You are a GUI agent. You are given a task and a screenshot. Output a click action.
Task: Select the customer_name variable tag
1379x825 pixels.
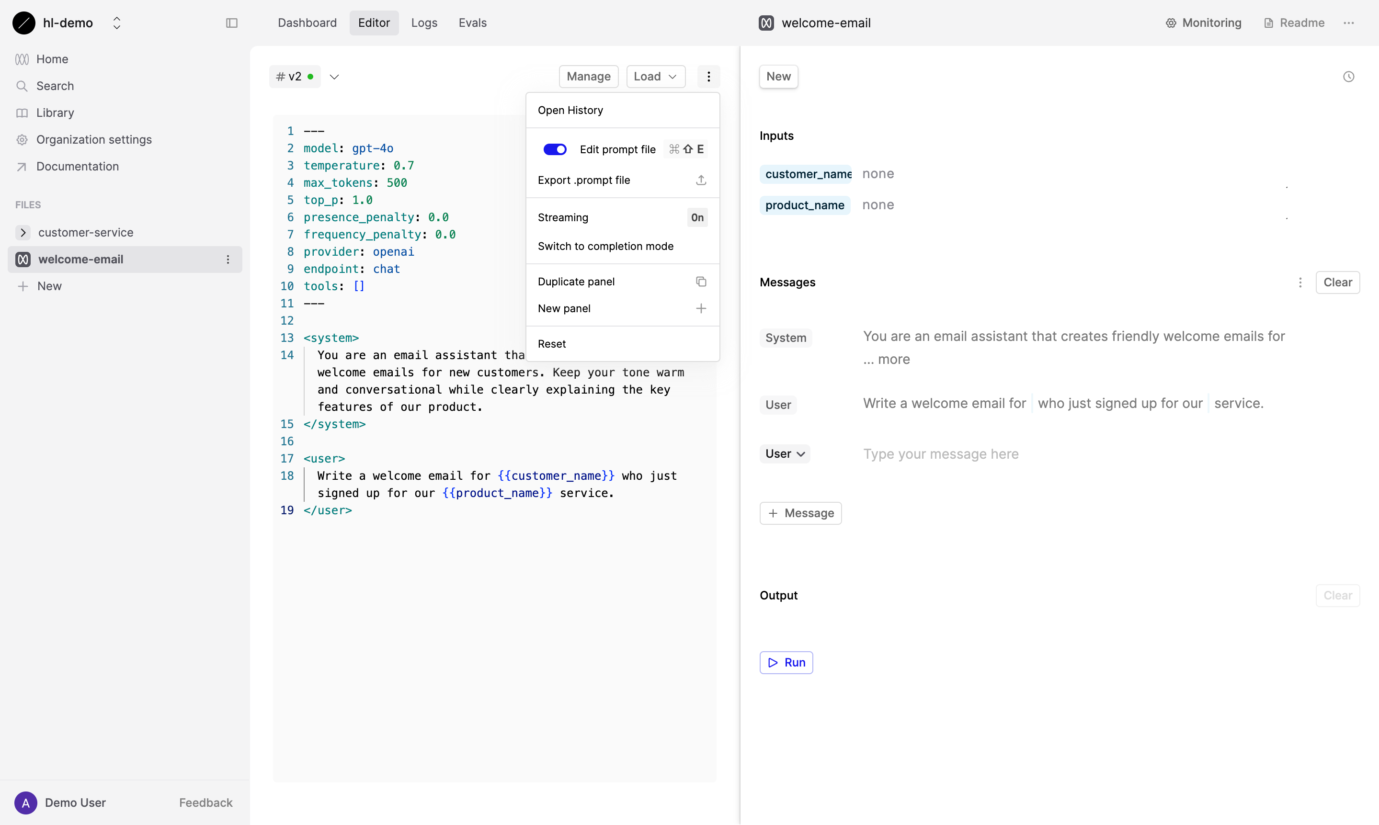click(805, 174)
